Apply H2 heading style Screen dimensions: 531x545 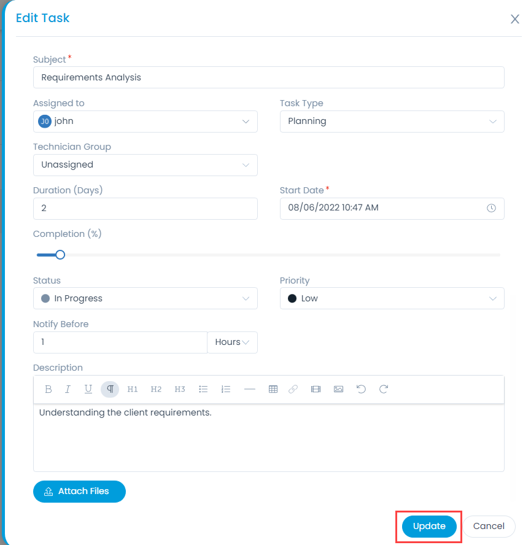156,389
